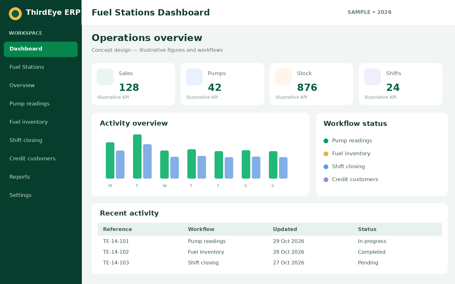Open reference TE-14-102
Screen dimensions: 455x284
point(116,252)
